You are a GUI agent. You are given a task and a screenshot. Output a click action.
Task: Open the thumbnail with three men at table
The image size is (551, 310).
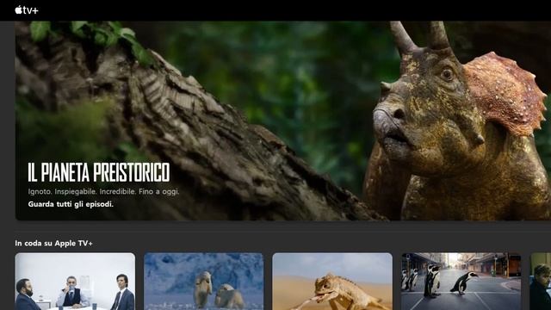click(x=75, y=282)
